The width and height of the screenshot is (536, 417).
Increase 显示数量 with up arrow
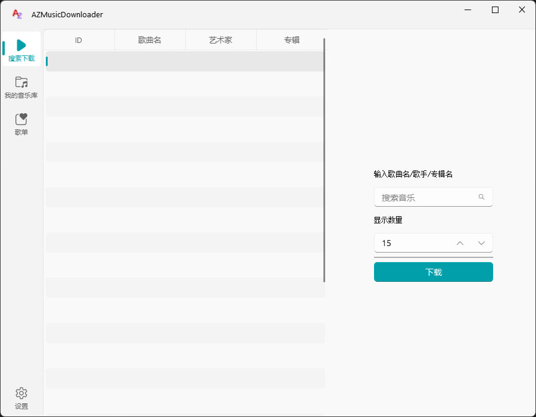pyautogui.click(x=460, y=244)
